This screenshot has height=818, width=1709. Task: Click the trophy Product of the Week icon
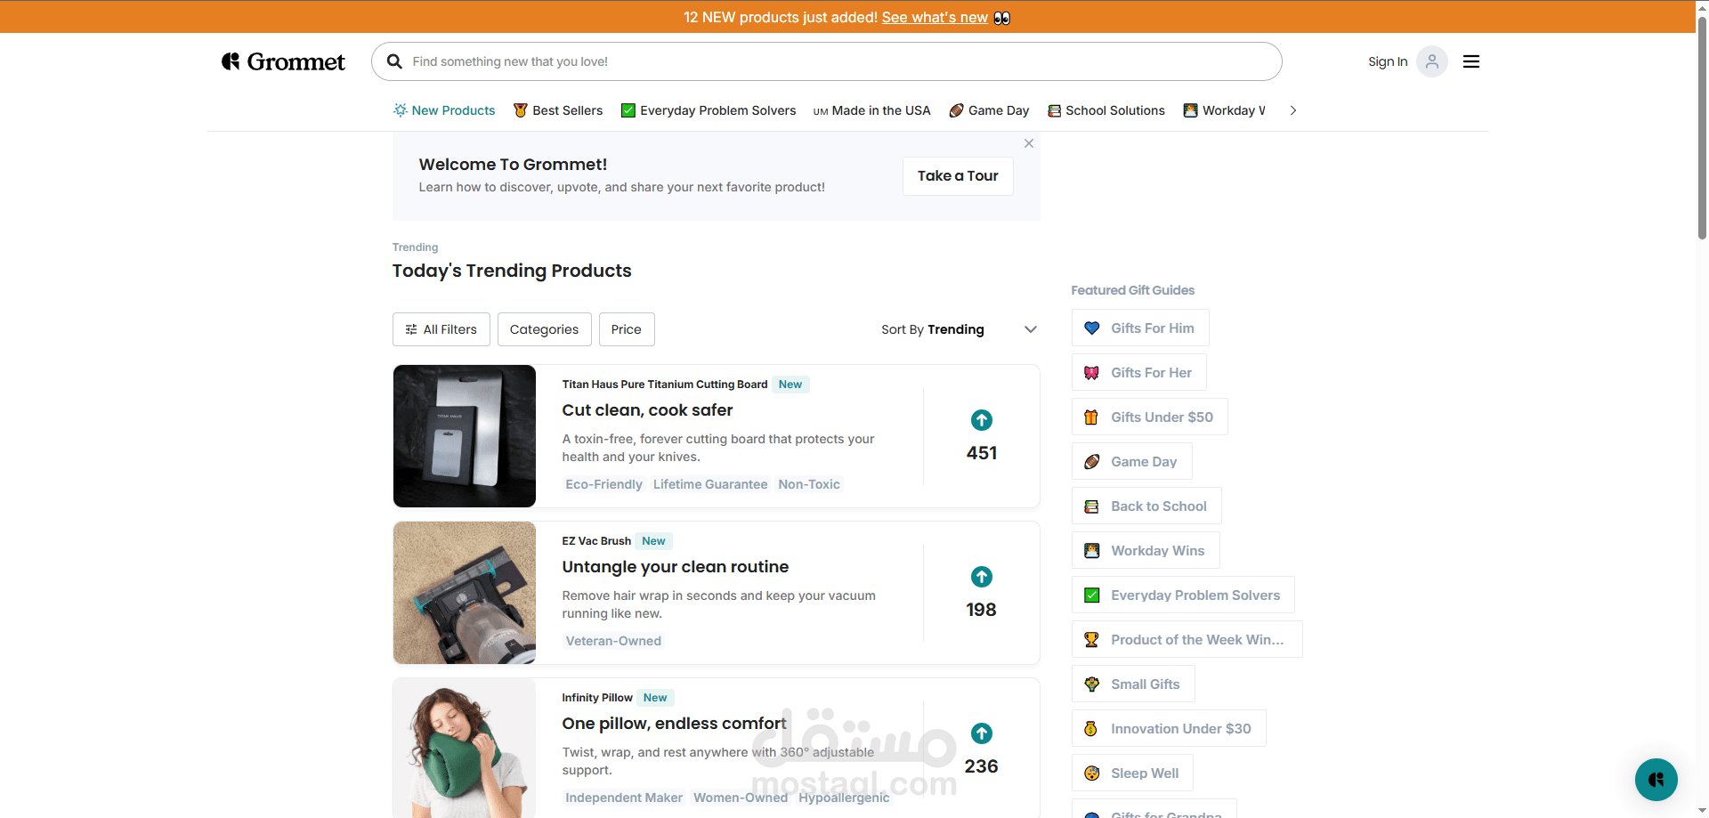point(1092,640)
